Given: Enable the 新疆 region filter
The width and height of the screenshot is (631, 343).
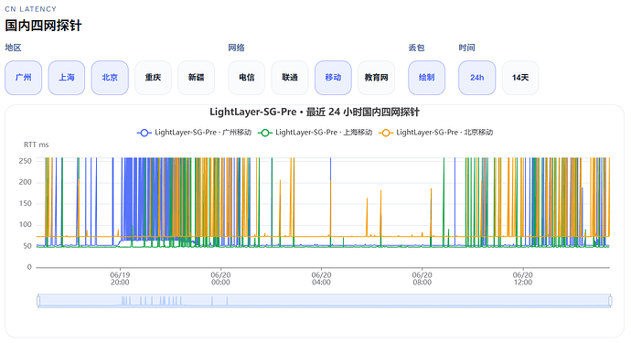Looking at the screenshot, I should coord(197,78).
